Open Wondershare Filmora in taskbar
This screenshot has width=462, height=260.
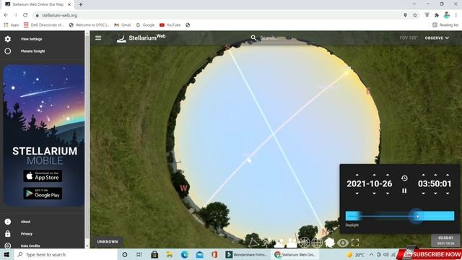pos(246,254)
